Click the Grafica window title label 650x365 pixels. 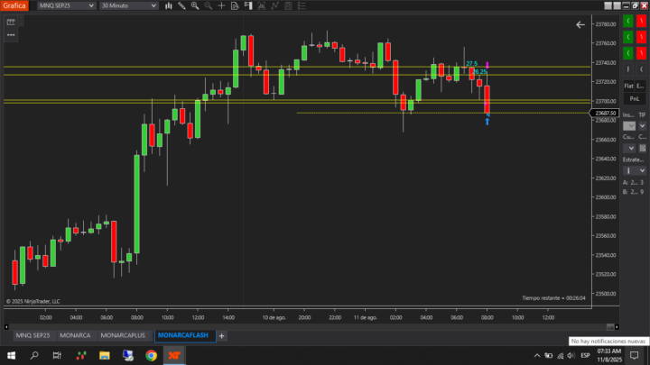point(14,5)
